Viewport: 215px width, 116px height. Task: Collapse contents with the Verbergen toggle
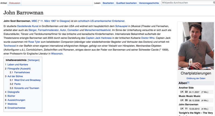click(34, 60)
